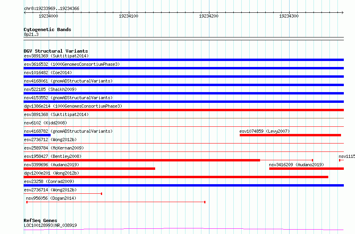Click the RefSeq Genes track title
This screenshot has height=234, width=355.
[x=40, y=220]
